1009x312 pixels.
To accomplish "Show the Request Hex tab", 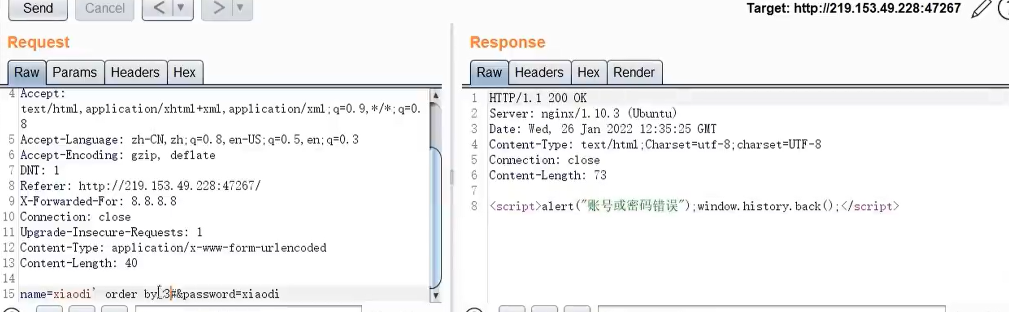I will point(185,72).
